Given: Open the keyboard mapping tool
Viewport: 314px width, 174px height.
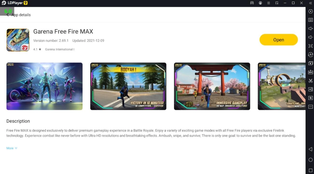Looking at the screenshot, I should [311, 20].
